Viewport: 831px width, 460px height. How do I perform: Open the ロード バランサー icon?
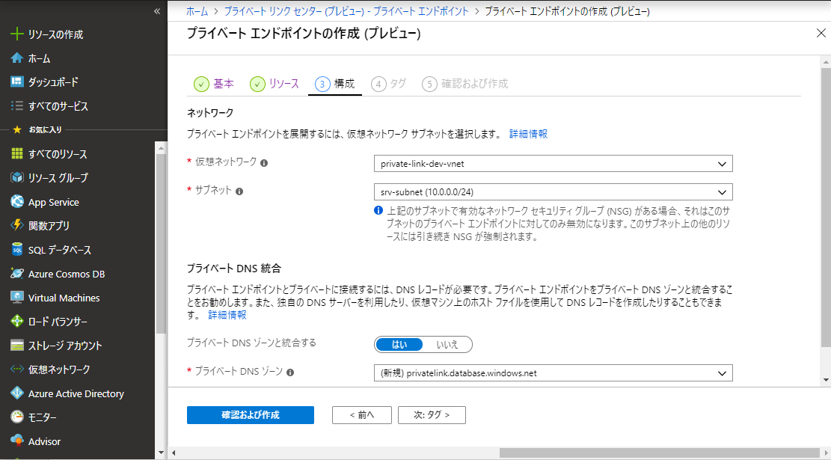coord(17,321)
